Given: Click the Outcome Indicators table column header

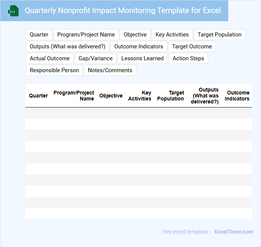Looking at the screenshot, I should coord(237,96).
